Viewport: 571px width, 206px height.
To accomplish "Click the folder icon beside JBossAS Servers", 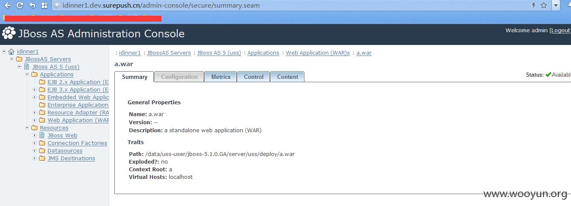I will click(19, 59).
